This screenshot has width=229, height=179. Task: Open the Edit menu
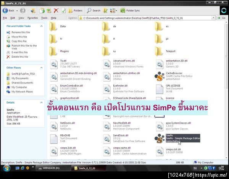coord(13,18)
